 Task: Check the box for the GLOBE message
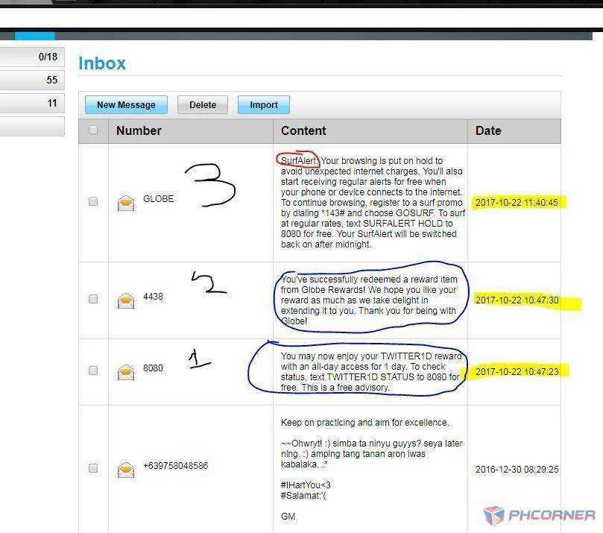pos(93,201)
